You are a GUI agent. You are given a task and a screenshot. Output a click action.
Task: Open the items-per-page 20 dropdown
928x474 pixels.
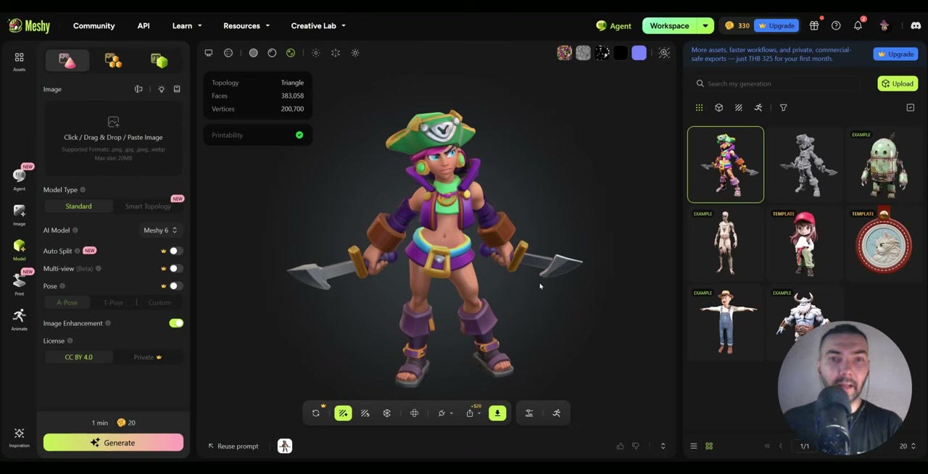[908, 446]
